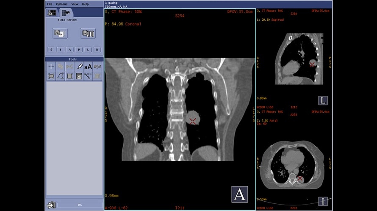
Task: Select the ellipse ROI tool
Action: 51,76
